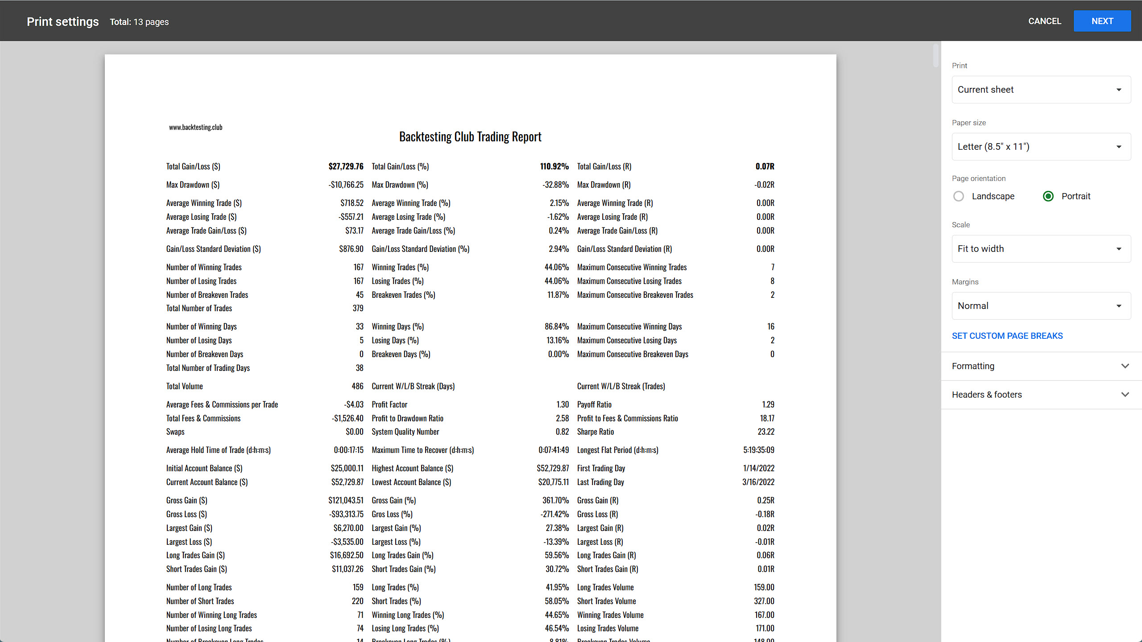Expand the Headers & footers section

tap(987, 395)
